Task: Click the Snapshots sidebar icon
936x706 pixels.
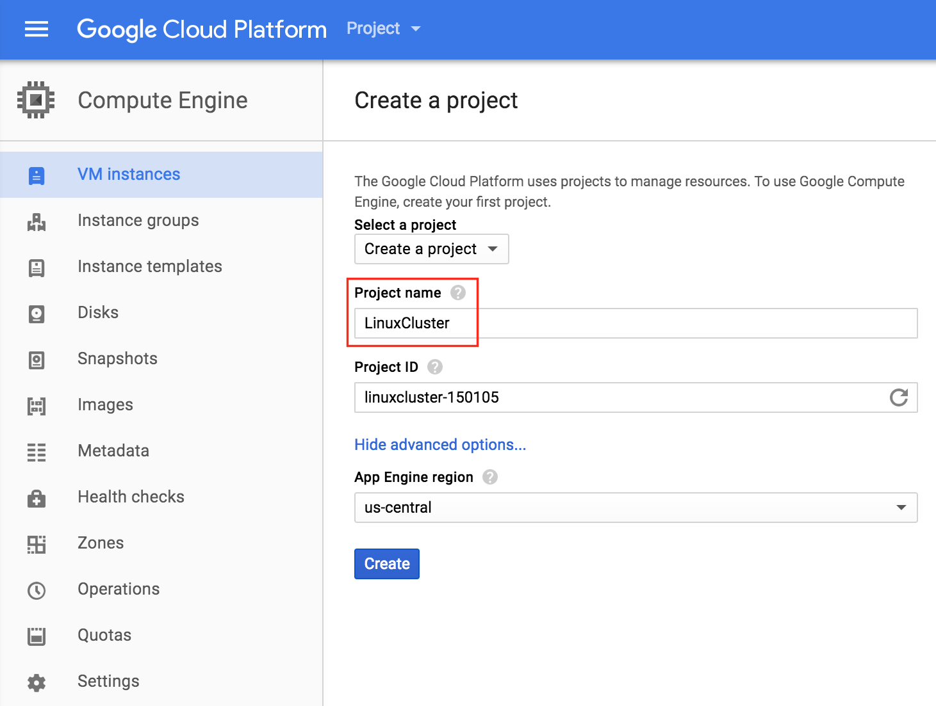Action: (37, 360)
